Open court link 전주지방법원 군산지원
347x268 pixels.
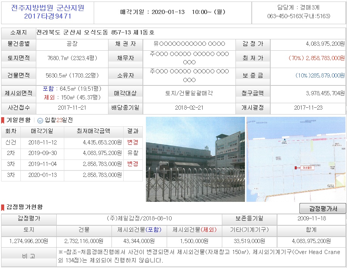point(48,8)
